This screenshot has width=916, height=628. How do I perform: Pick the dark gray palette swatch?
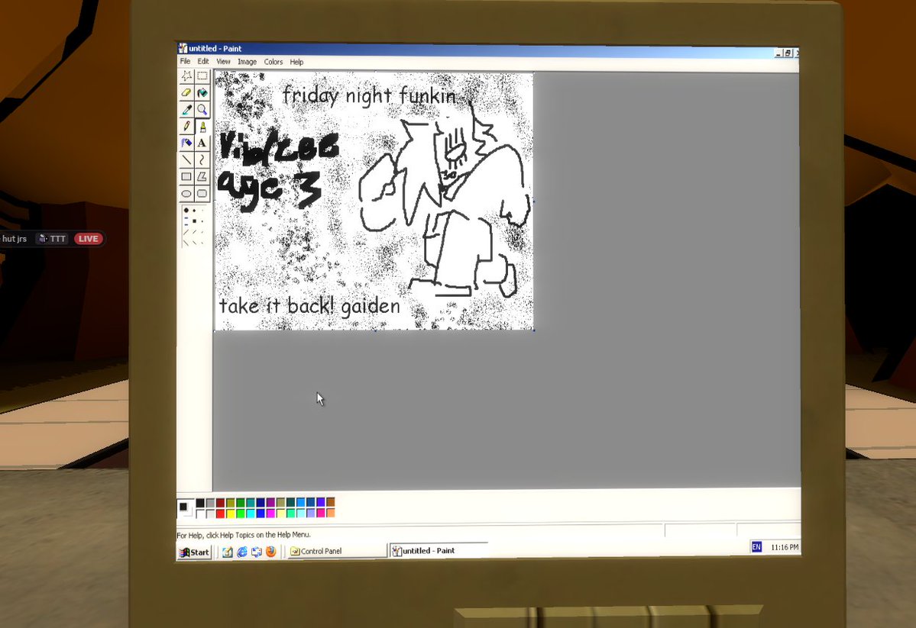[210, 503]
